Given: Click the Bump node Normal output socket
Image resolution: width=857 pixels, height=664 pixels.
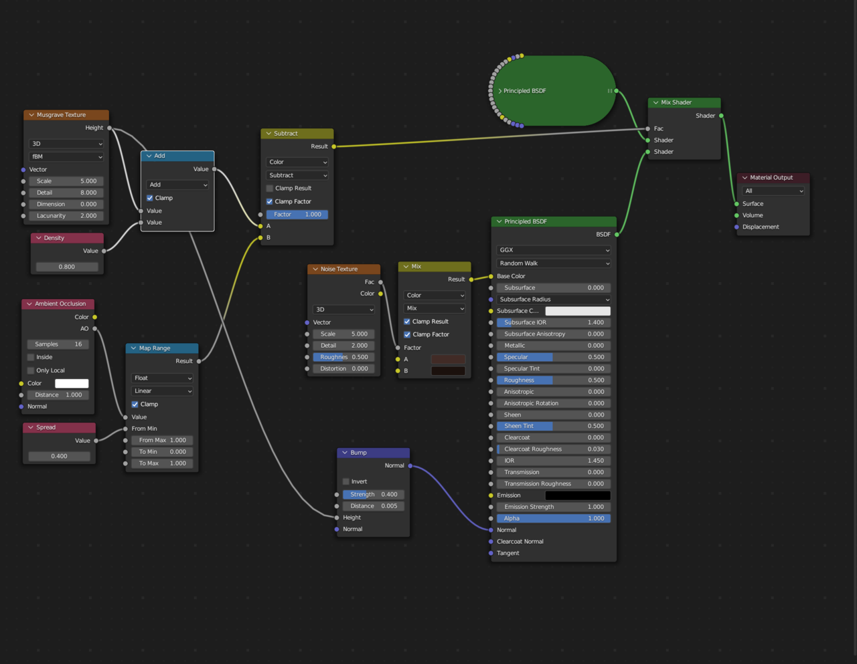Looking at the screenshot, I should coord(410,465).
